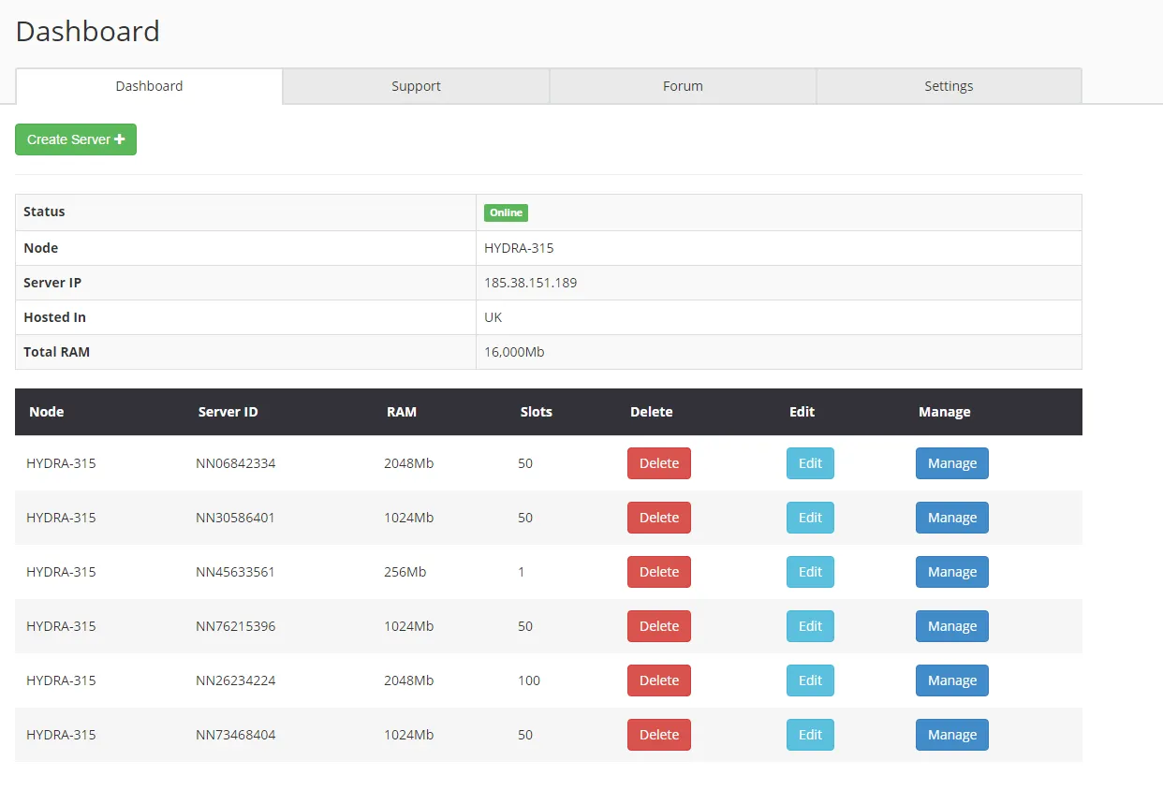Edit server NN06842334
The width and height of the screenshot is (1163, 790).
point(810,463)
